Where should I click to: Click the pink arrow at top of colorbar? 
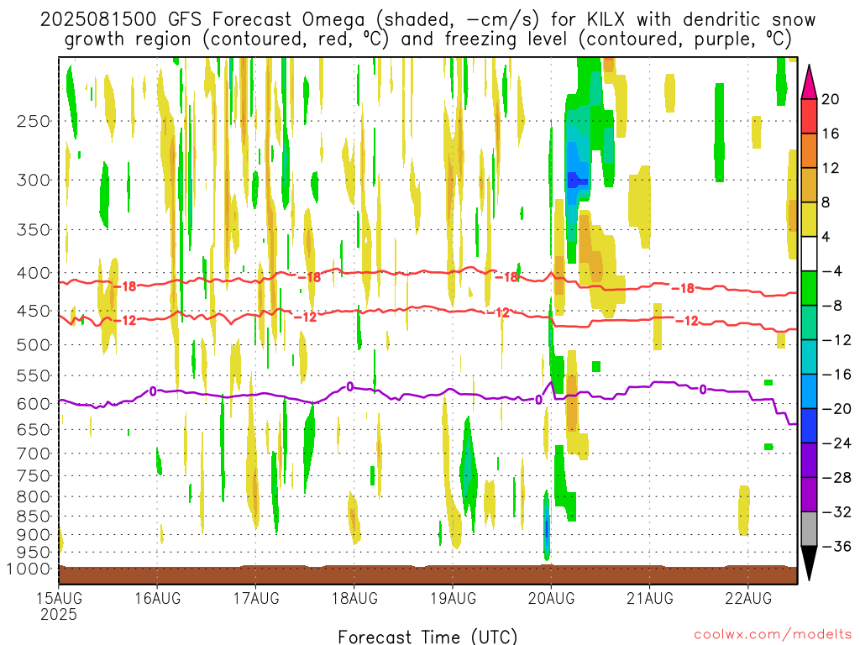[x=809, y=82]
